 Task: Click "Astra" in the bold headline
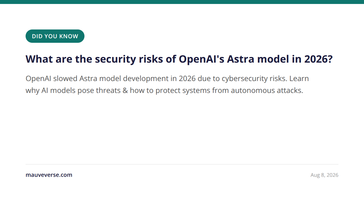pyautogui.click(x=241, y=59)
